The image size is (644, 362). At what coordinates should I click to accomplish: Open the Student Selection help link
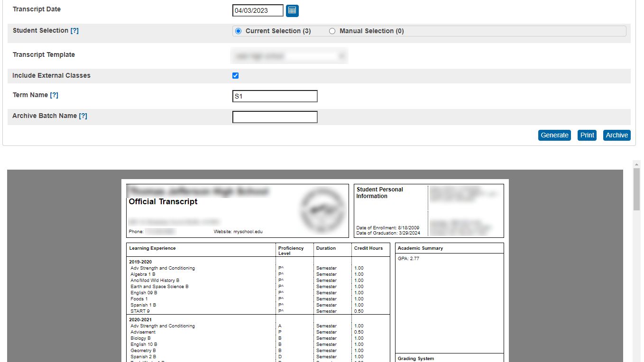point(74,30)
